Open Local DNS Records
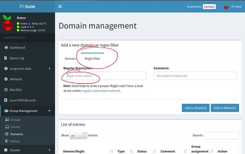This screenshot has height=154, width=245. (23, 100)
